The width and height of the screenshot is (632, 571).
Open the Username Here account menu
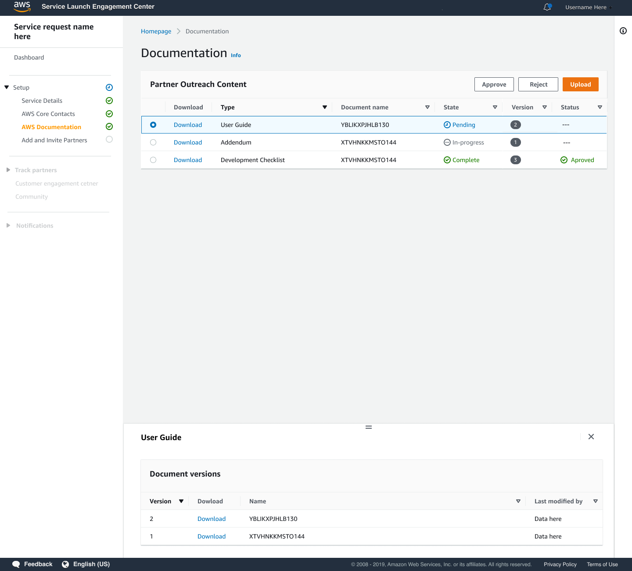[x=589, y=7]
